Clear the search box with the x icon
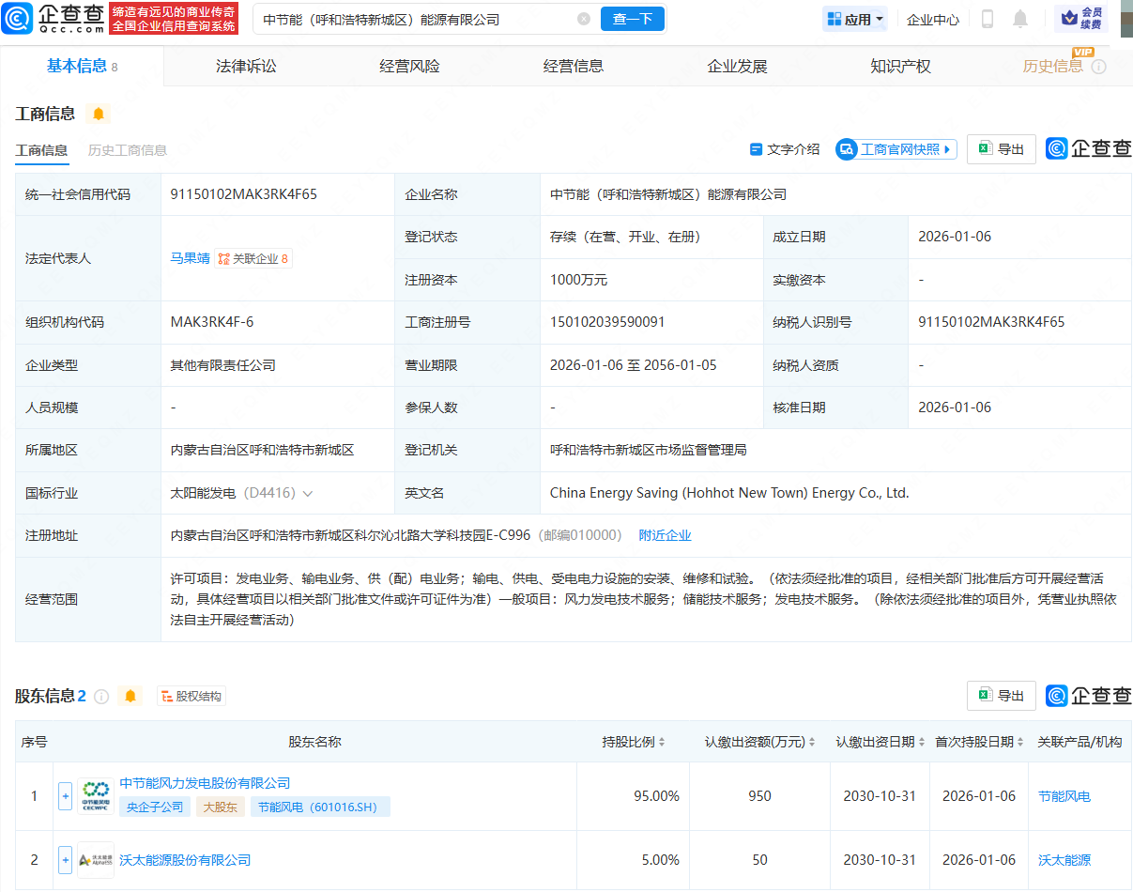This screenshot has height=892, width=1133. 584,18
